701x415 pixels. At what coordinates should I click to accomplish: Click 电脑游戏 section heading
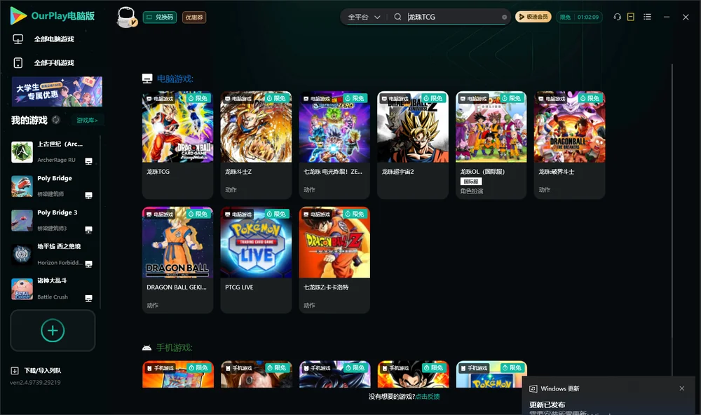pyautogui.click(x=175, y=79)
